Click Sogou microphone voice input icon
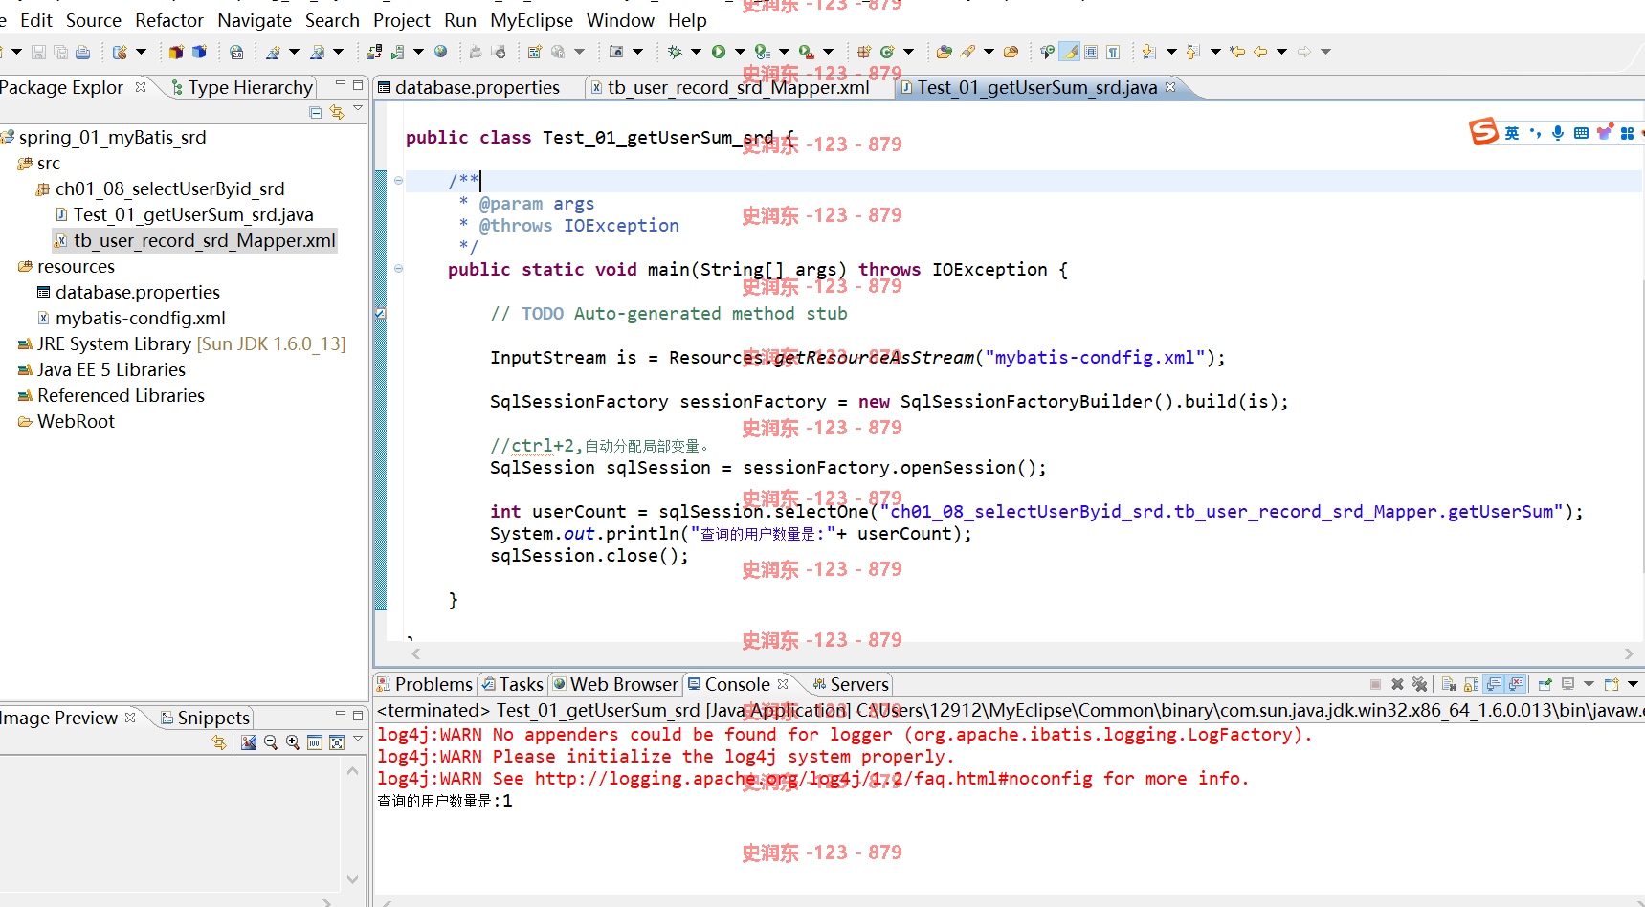This screenshot has height=907, width=1645. (x=1558, y=133)
